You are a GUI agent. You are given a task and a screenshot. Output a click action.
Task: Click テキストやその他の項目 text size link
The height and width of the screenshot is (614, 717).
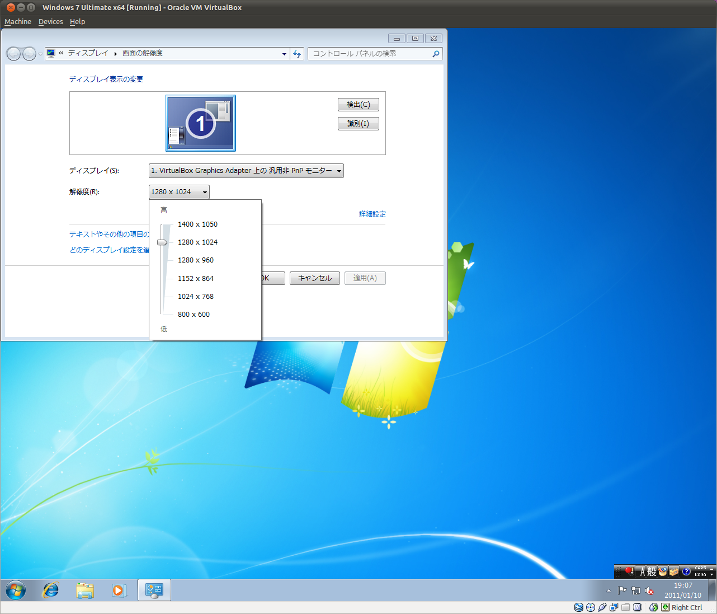pyautogui.click(x=110, y=235)
